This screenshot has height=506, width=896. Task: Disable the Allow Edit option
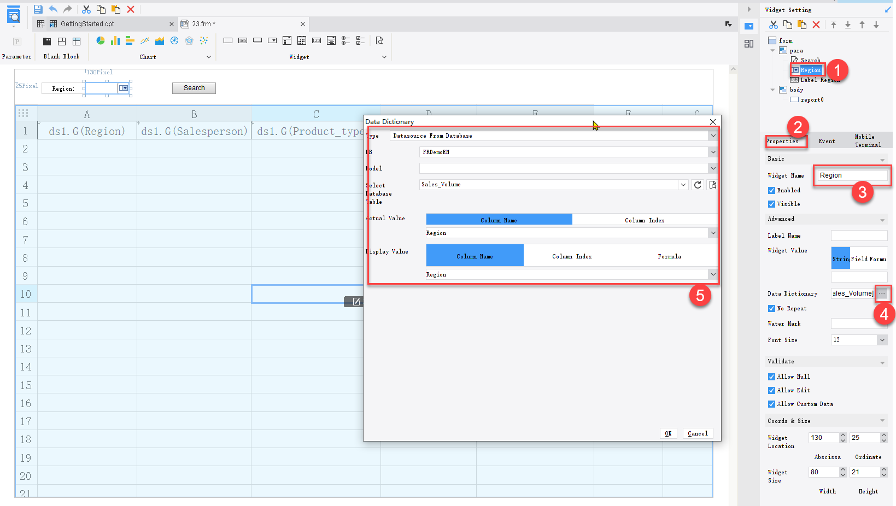[x=771, y=390]
